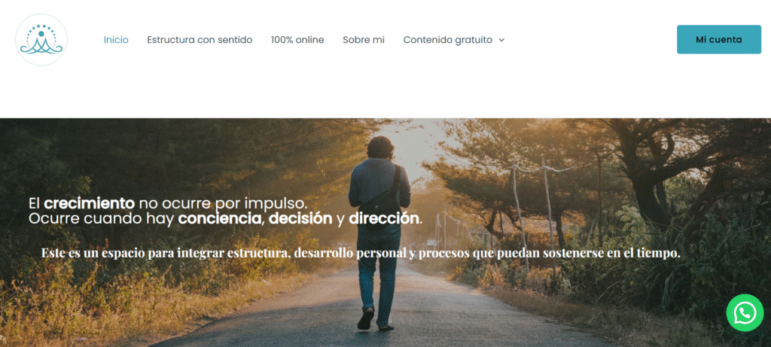This screenshot has width=771, height=347.
Task: Click the blank white band under the navigation
Action: pos(385,93)
